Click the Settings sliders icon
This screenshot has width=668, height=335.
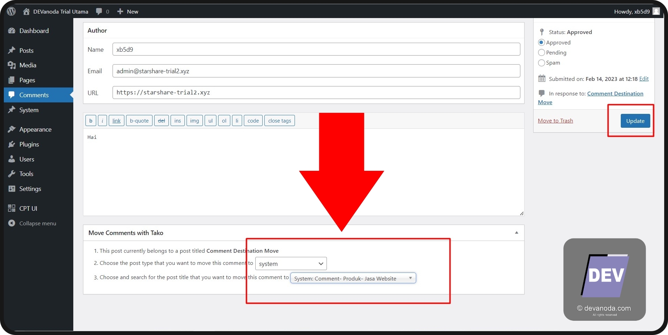(12, 189)
